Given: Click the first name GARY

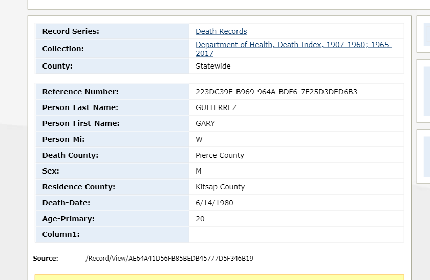Looking at the screenshot, I should (205, 123).
